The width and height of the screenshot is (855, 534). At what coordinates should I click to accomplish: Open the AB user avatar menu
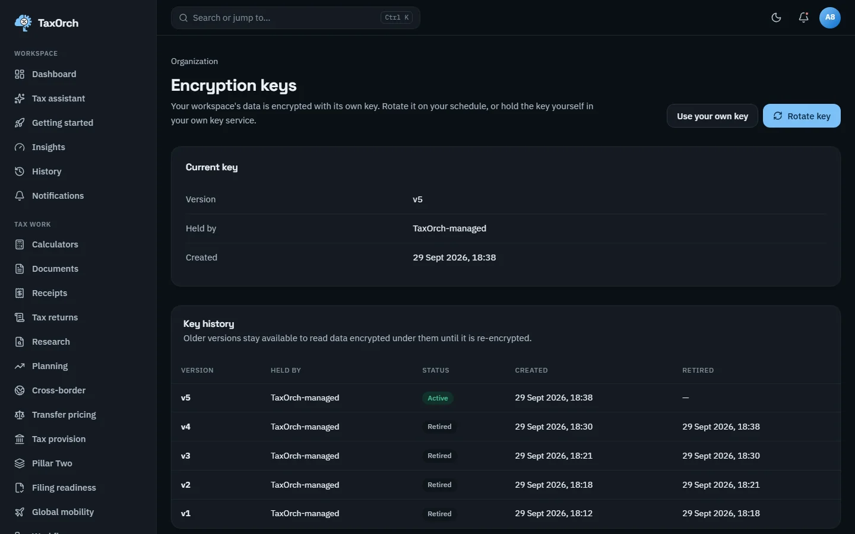coord(830,18)
